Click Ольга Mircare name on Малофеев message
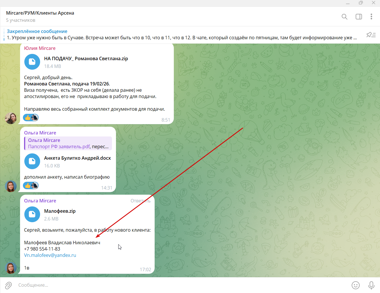This screenshot has height=293, width=380. coord(40,201)
